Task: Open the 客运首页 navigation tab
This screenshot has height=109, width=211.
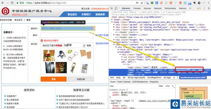Action: 72,14
